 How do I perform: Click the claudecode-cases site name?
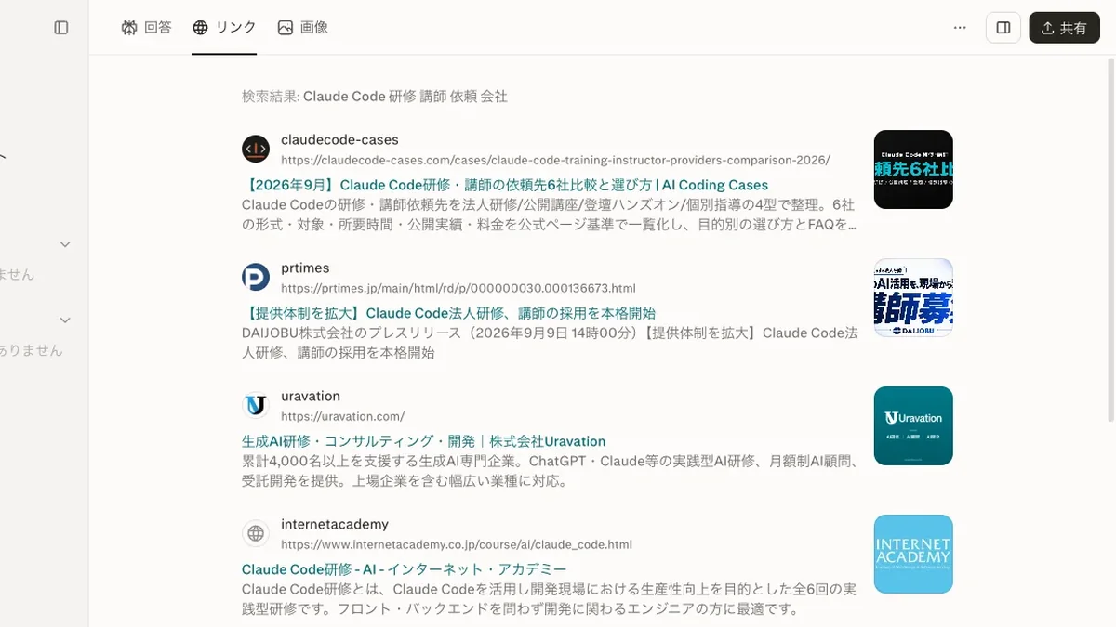(339, 139)
